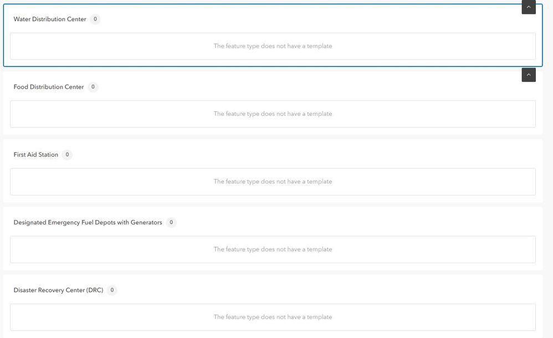Screen dimensions: 553x338
Task: Click the empty template box under First Aid Station
Action: click(x=111, y=182)
